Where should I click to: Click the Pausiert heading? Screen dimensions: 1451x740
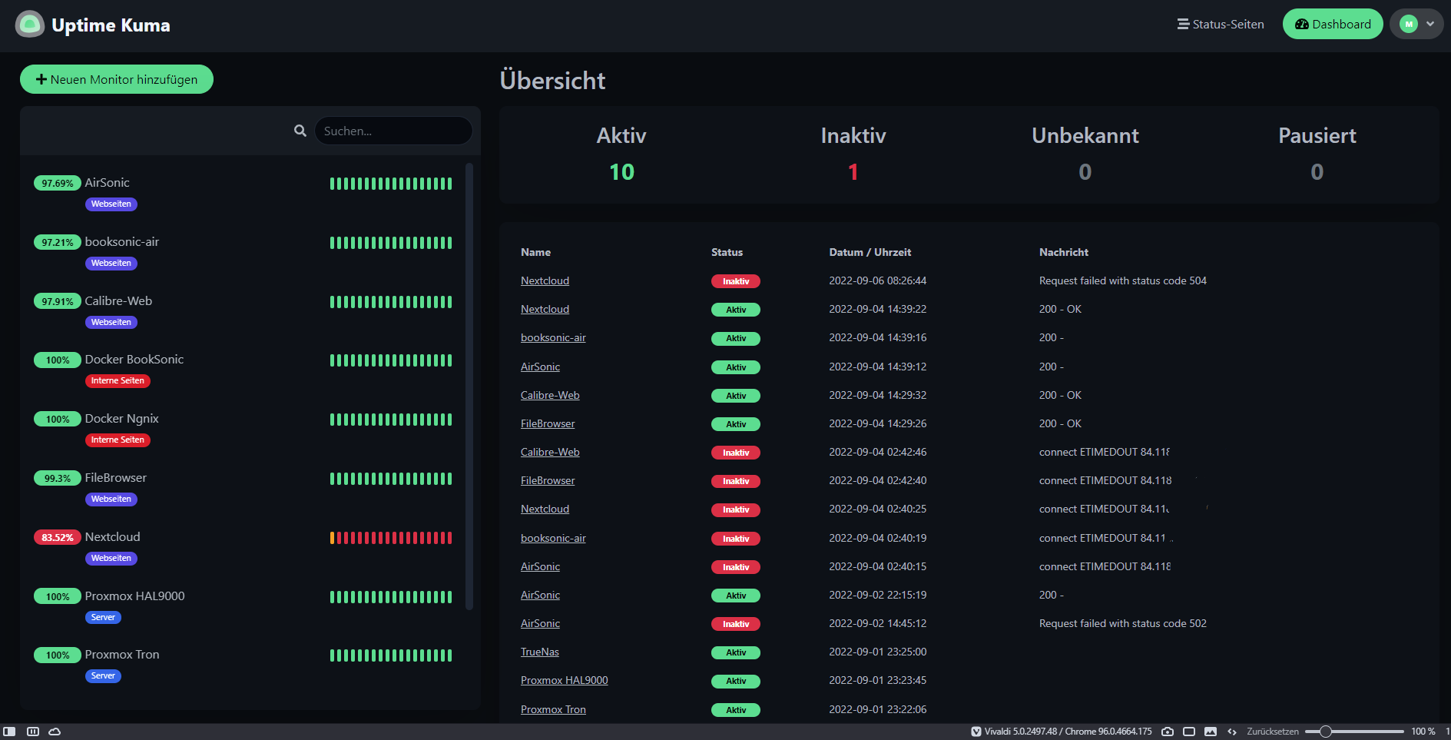pyautogui.click(x=1317, y=136)
